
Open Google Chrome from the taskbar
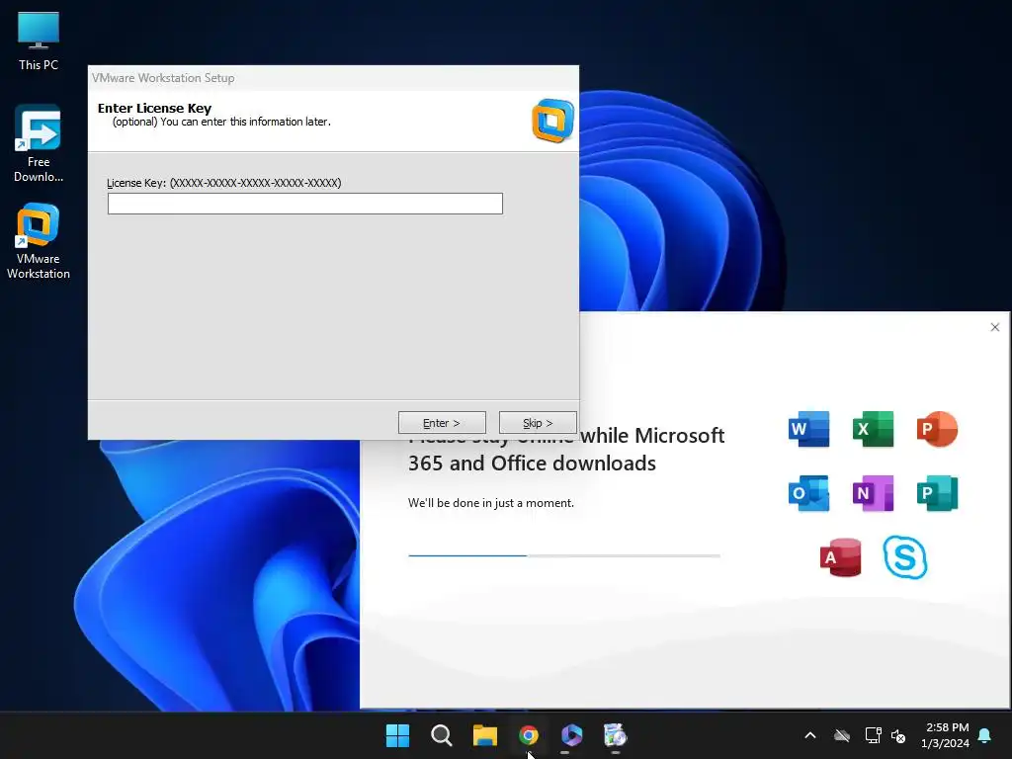(529, 735)
